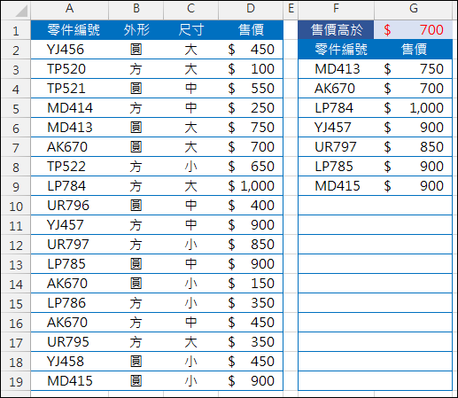Click the $850 result price in column G
Image resolution: width=458 pixels, height=398 pixels.
pyautogui.click(x=414, y=147)
